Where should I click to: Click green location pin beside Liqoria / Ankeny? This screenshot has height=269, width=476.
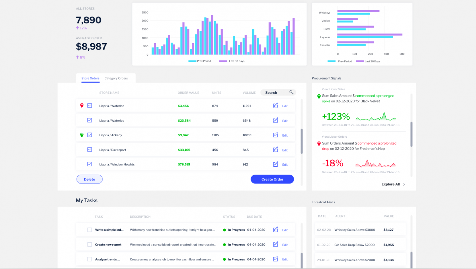click(x=82, y=135)
